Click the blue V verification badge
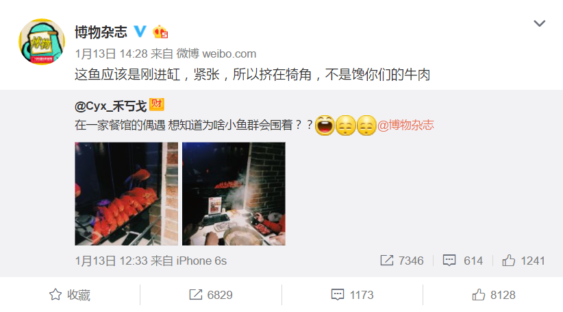Screen dimensions: 563x312 [x=140, y=32]
